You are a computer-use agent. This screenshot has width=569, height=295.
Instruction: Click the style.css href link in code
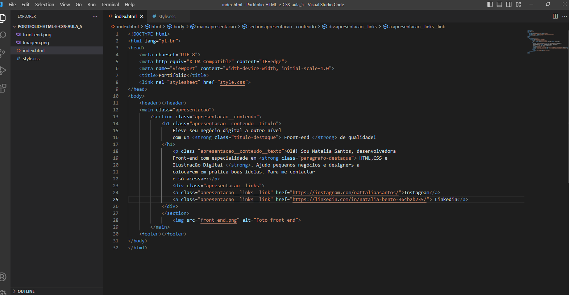(x=233, y=82)
